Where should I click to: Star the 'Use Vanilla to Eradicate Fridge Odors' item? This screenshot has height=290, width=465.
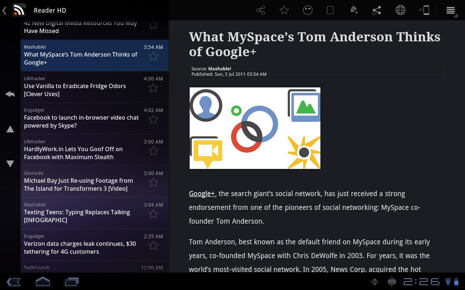(153, 88)
